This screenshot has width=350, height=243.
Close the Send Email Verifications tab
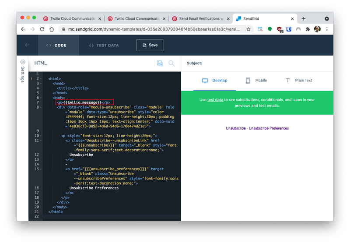point(228,19)
